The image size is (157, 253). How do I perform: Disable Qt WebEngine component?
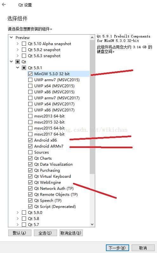(30, 182)
